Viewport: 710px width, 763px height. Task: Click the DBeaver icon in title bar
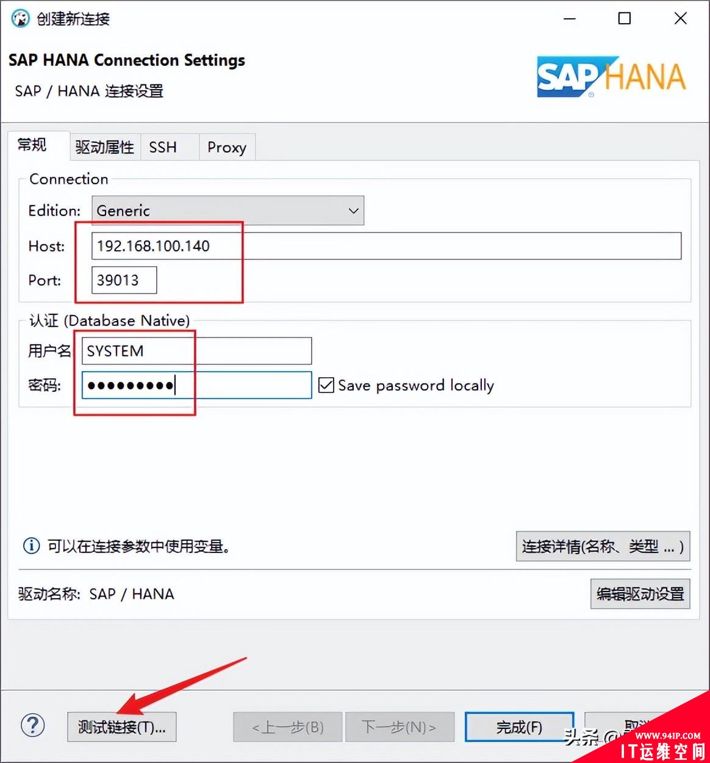[x=21, y=18]
